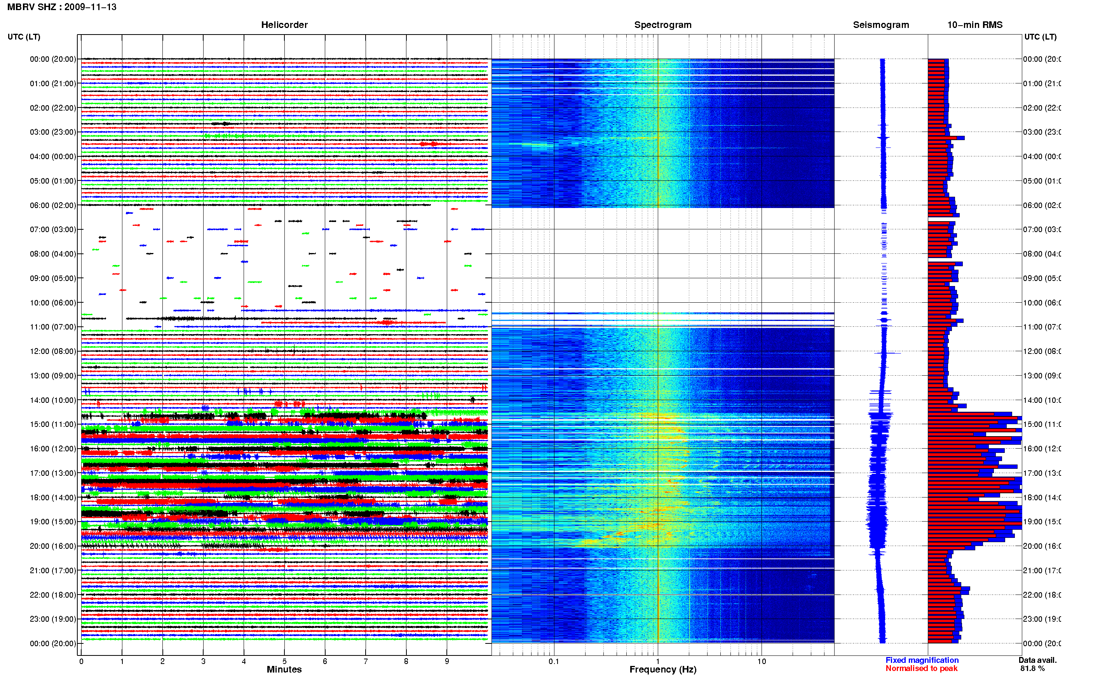This screenshot has width=1105, height=690.
Task: Click the RMS-side time label at 12:00 (08:
Action: coord(1042,351)
